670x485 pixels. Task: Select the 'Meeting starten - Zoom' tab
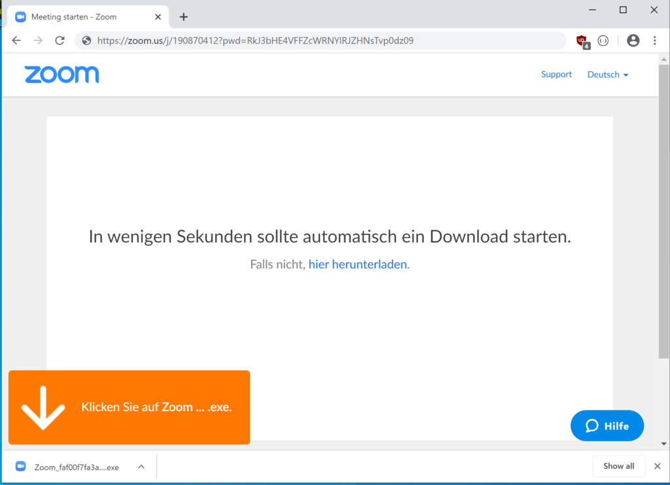88,17
